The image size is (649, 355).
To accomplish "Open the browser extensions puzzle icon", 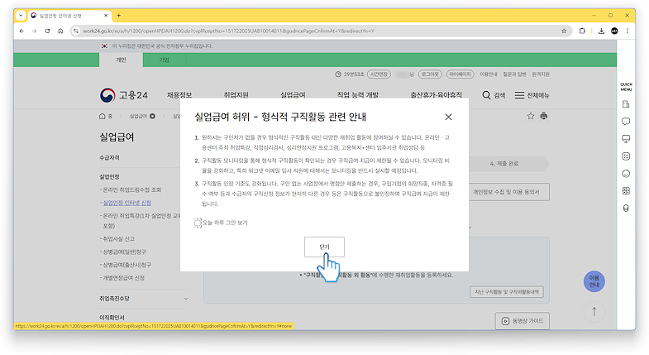I will pos(582,31).
